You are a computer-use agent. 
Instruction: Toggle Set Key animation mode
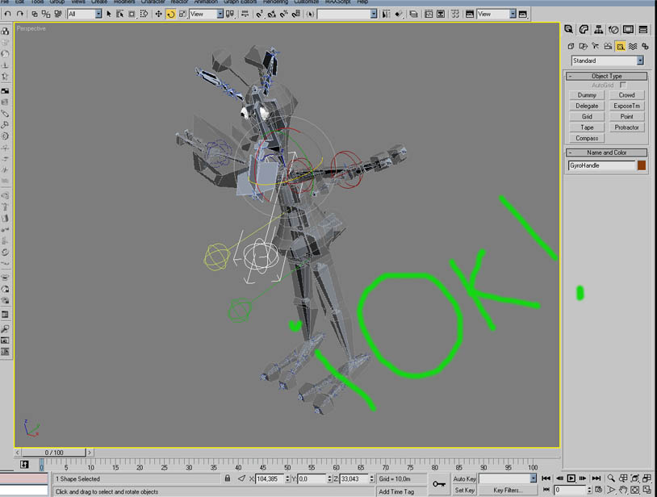pos(464,490)
